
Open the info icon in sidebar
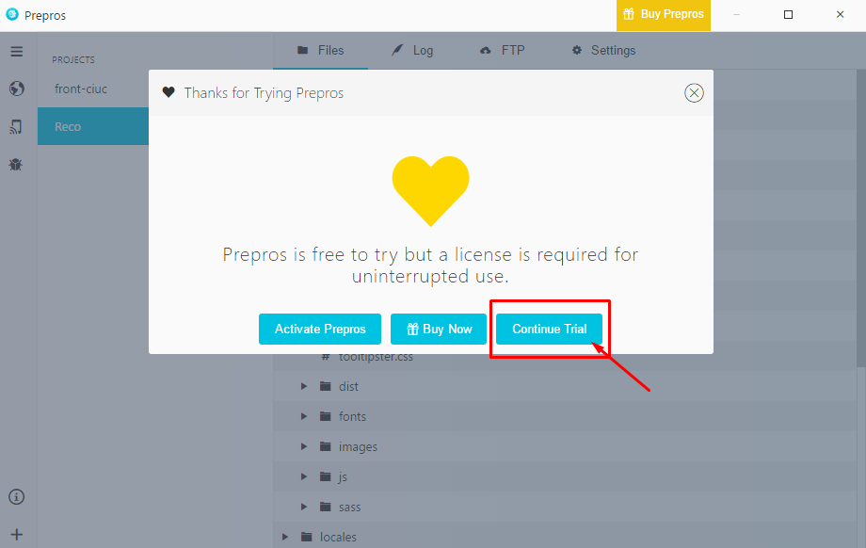[16, 497]
